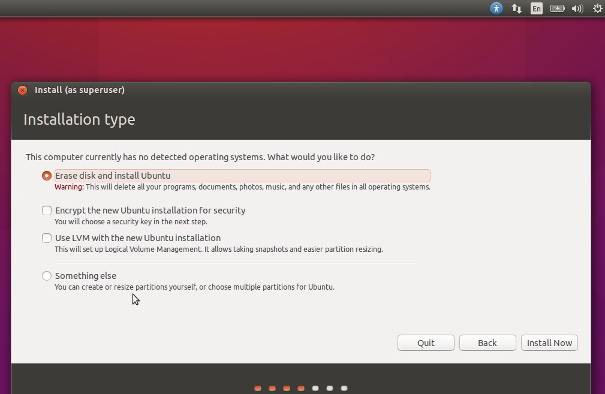Open the accessibility menu icon
Image resolution: width=605 pixels, height=394 pixels.
pyautogui.click(x=496, y=8)
